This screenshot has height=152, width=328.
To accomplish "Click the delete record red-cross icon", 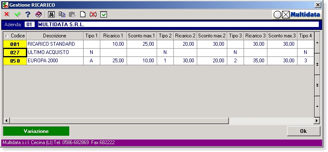I will coord(93,15).
